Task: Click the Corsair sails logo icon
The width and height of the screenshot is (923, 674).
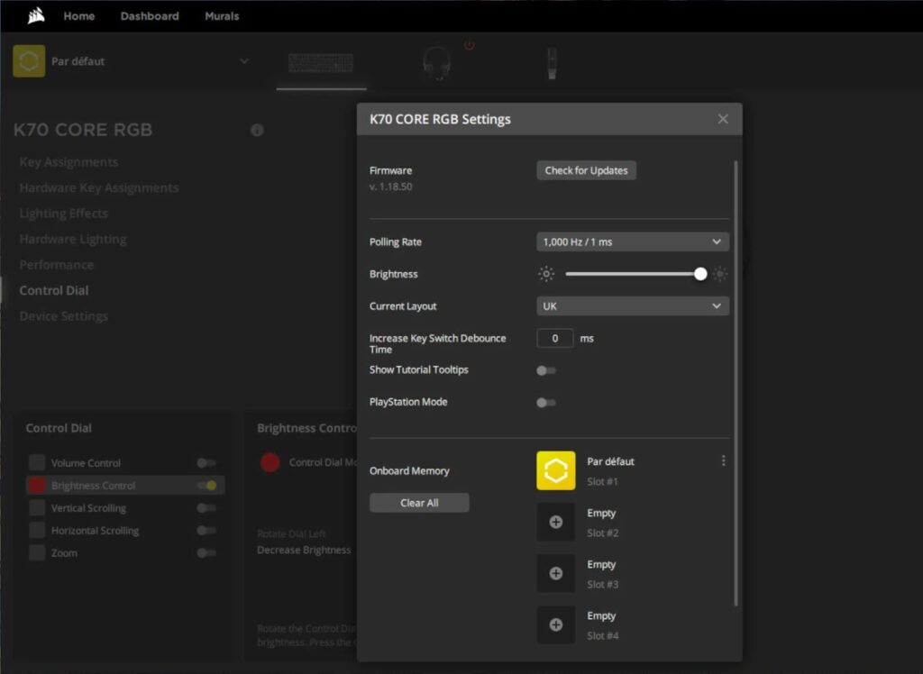Action: 36,15
